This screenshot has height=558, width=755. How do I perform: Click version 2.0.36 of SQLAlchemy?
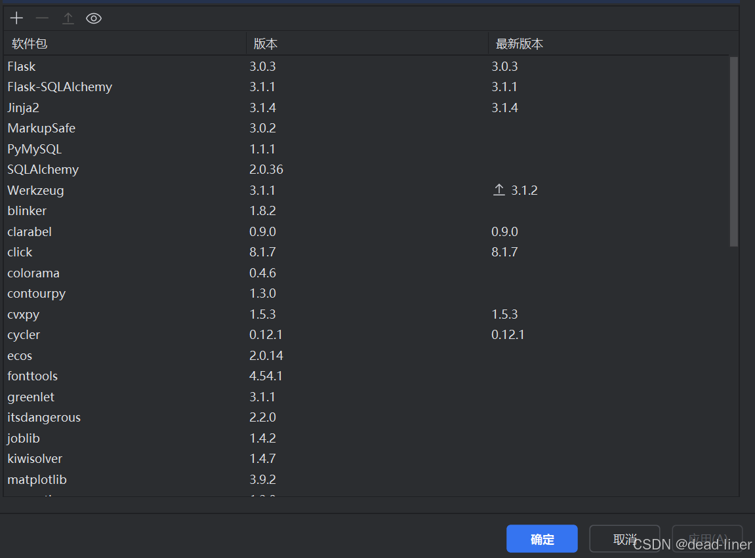[x=266, y=169]
